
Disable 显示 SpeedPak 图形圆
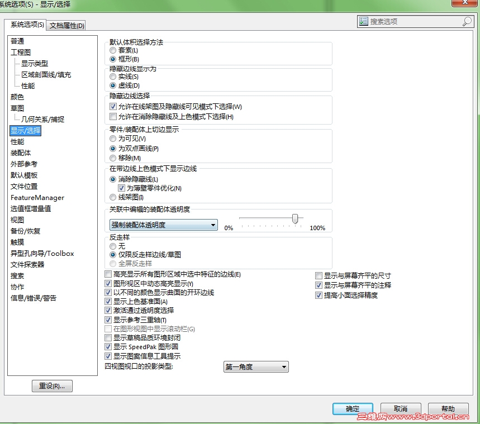click(x=108, y=347)
